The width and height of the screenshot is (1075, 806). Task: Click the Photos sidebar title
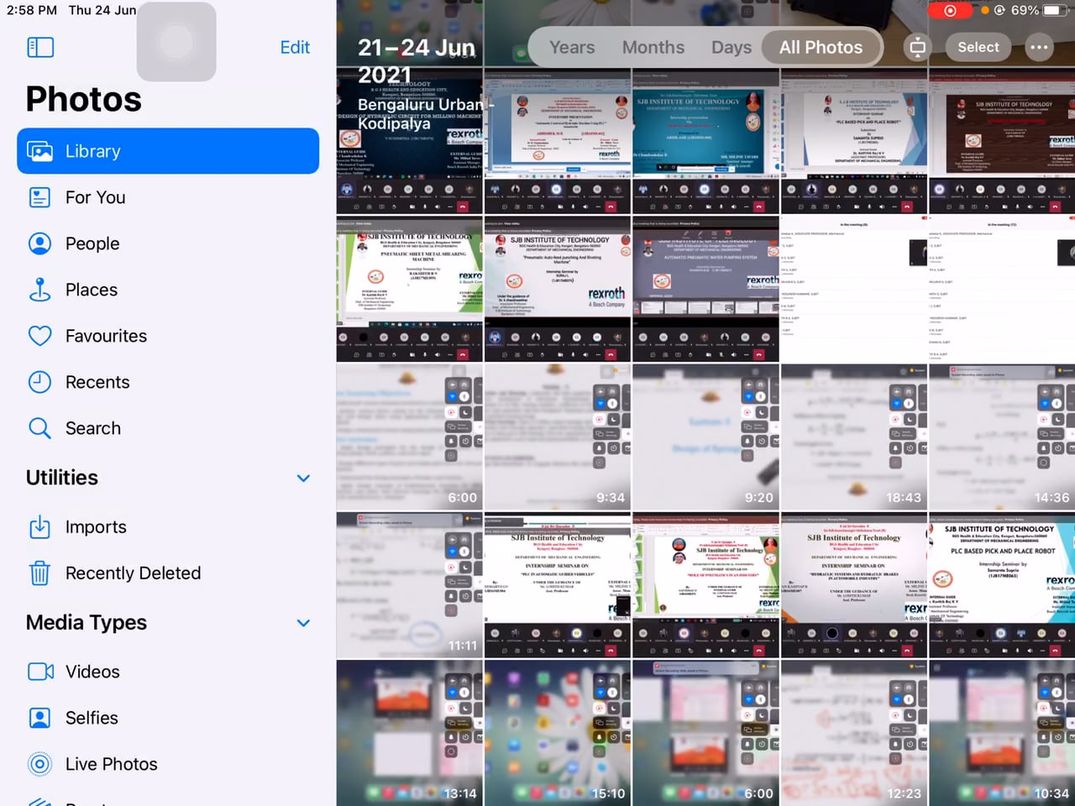coord(84,99)
